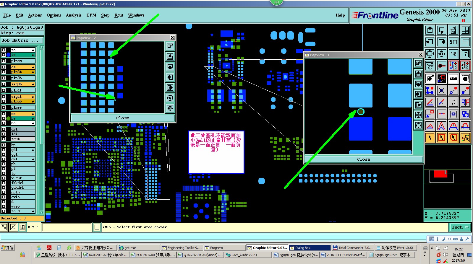Click the blue color dot on layer ts
This screenshot has width=473, height=264.
9,55
